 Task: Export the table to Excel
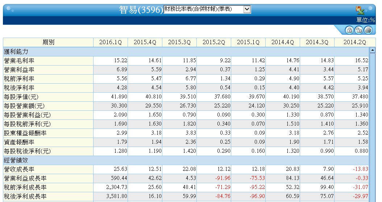coord(360,10)
